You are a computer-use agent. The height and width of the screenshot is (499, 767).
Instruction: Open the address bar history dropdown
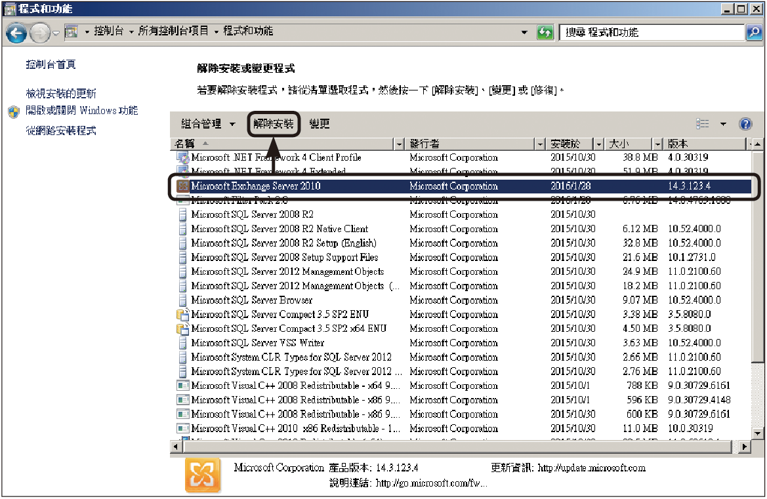click(524, 32)
